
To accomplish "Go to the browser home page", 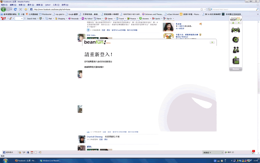I will (26, 9).
